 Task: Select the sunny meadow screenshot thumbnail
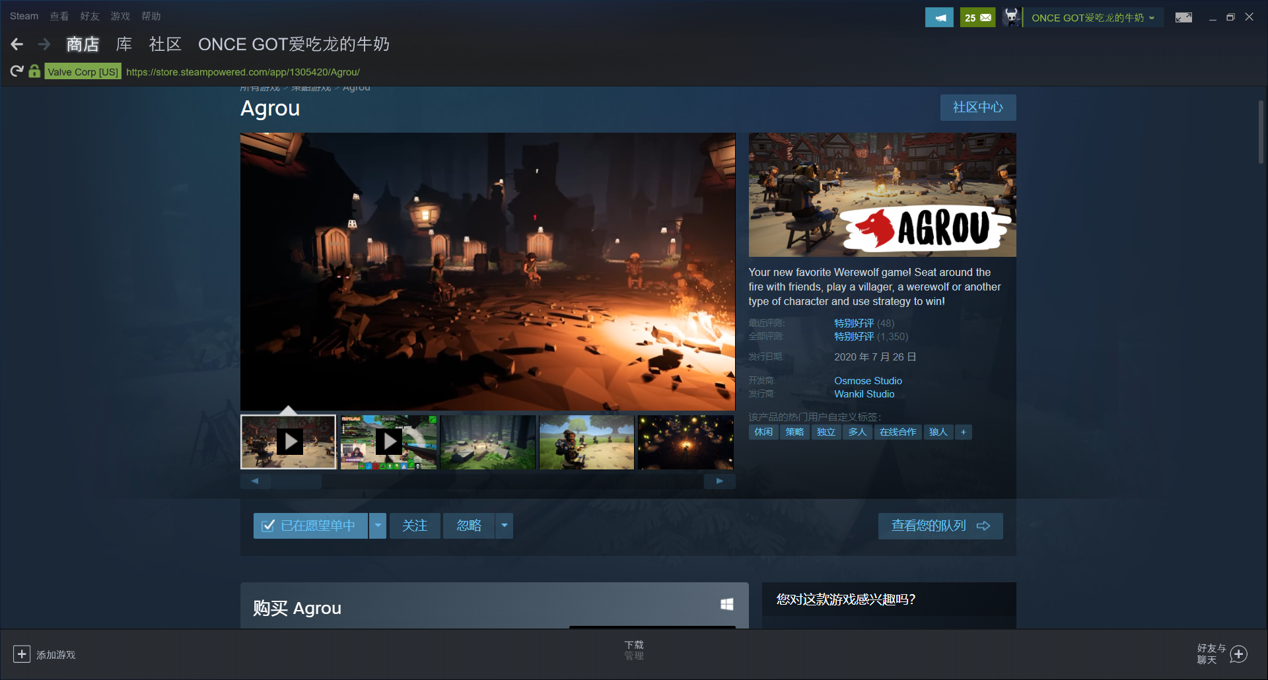point(586,442)
